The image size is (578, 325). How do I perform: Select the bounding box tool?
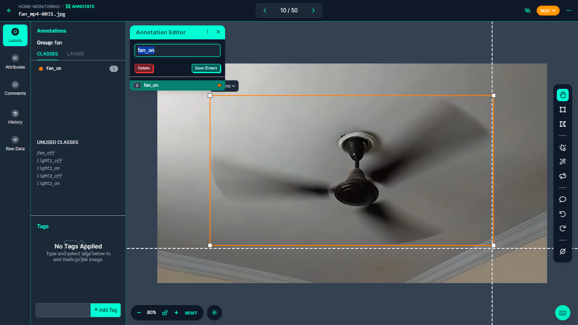(563, 110)
